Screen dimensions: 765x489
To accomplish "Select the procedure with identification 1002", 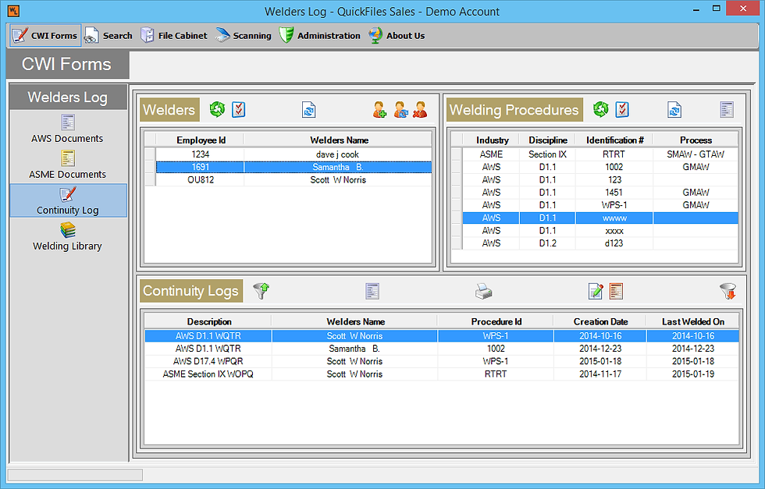I will [x=600, y=167].
